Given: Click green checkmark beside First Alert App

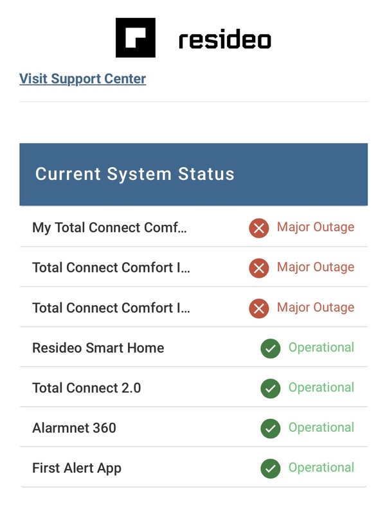Looking at the screenshot, I should (x=271, y=468).
